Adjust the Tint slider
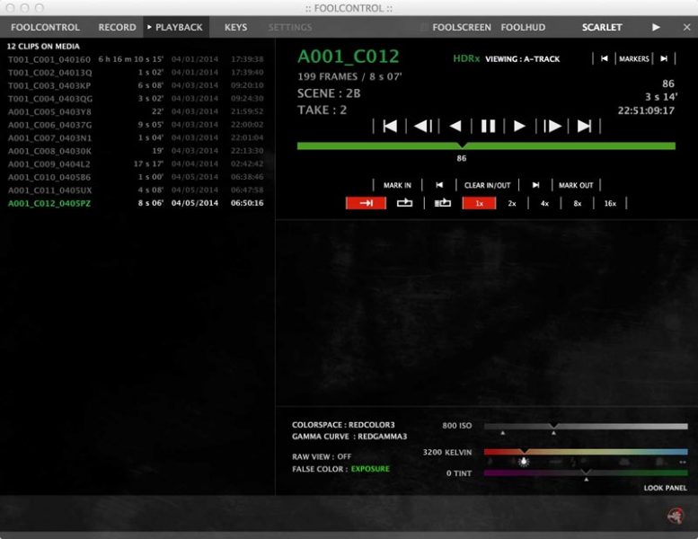This screenshot has width=698, height=539. click(x=586, y=473)
